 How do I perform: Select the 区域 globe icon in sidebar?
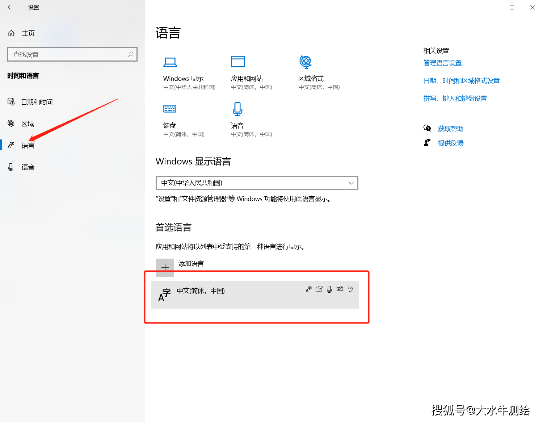pos(11,124)
